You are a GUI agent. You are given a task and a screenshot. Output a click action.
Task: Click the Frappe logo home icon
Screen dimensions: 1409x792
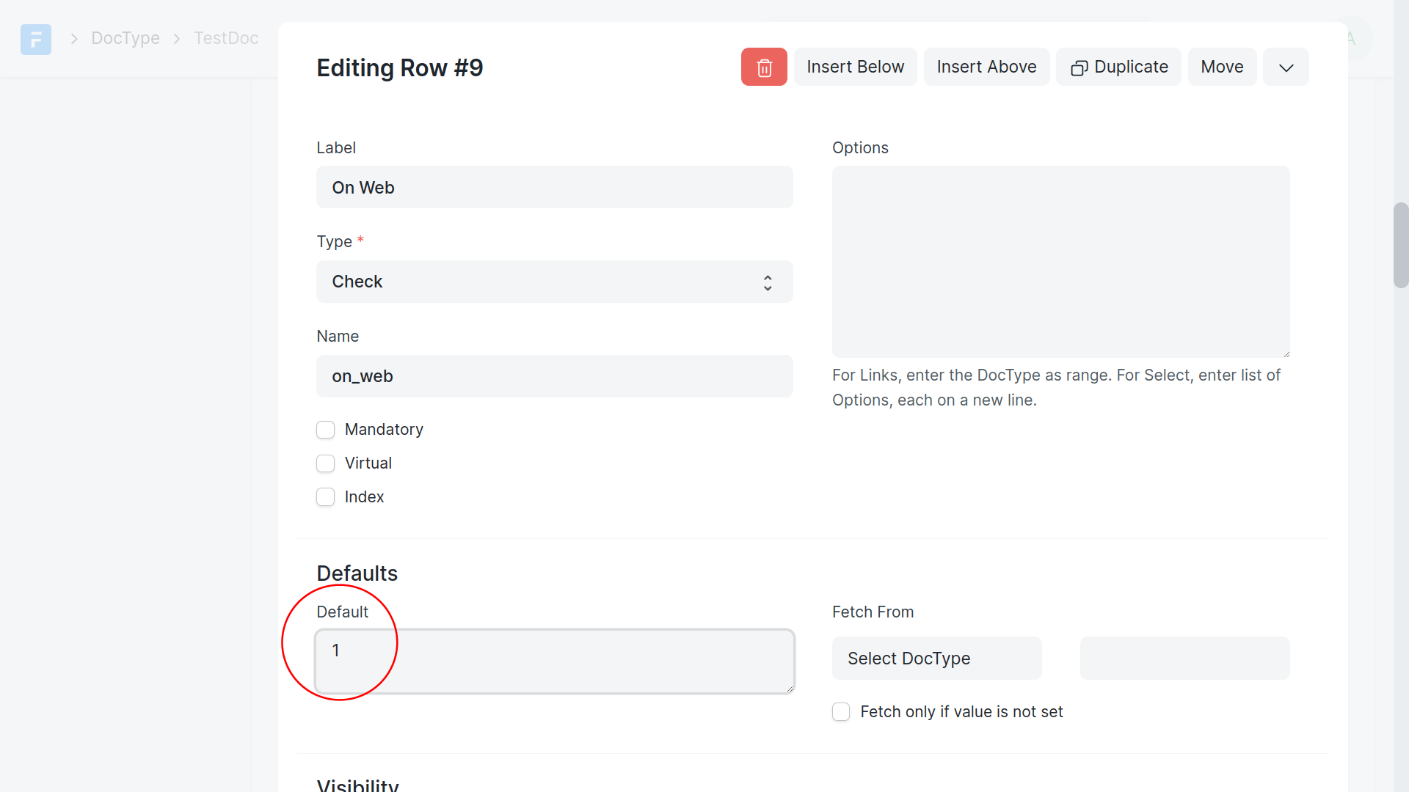point(36,38)
